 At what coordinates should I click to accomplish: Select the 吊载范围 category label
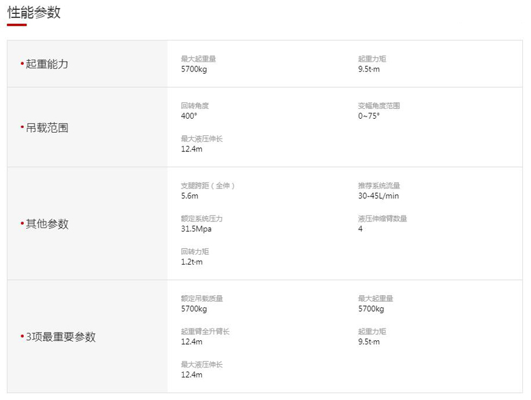click(x=46, y=128)
